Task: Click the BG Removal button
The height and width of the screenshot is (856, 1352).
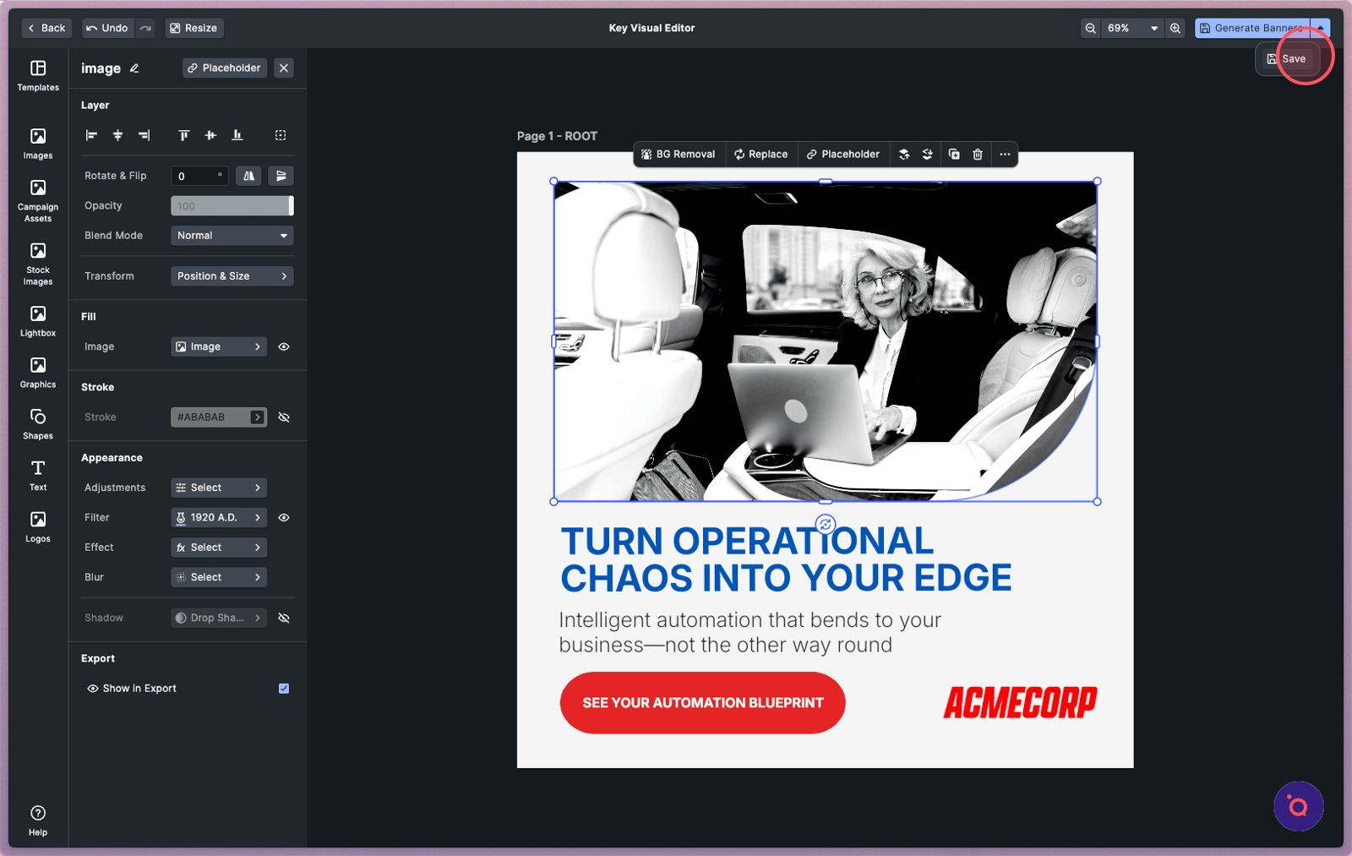Action: (x=679, y=155)
